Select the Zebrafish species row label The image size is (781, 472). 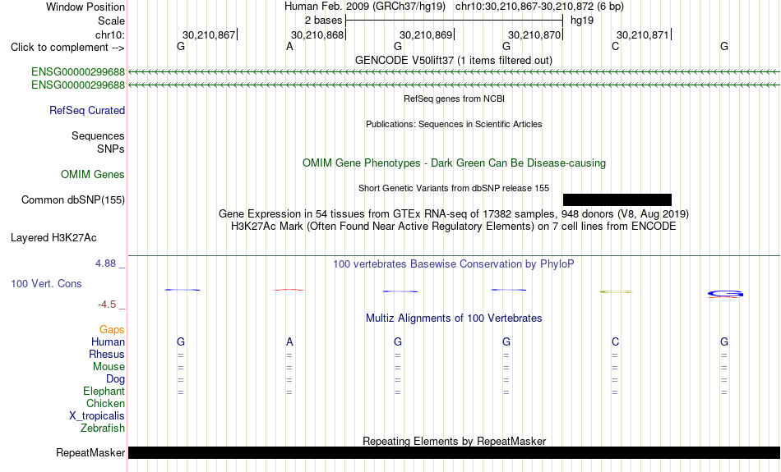pyautogui.click(x=103, y=428)
